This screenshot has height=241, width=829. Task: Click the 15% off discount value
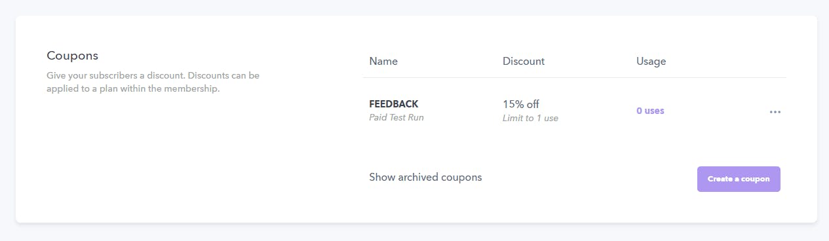[521, 104]
